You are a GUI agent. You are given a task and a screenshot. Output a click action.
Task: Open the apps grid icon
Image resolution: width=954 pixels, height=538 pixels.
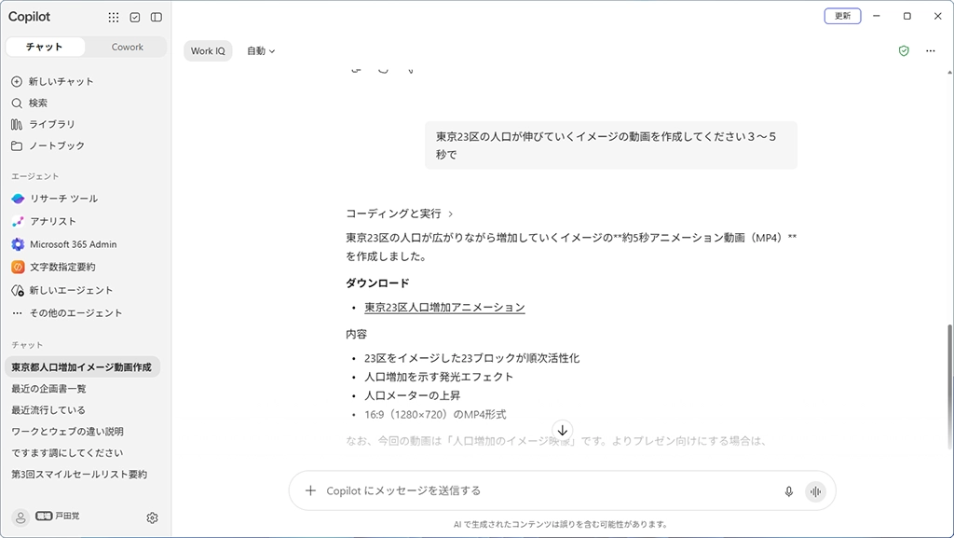(x=113, y=17)
